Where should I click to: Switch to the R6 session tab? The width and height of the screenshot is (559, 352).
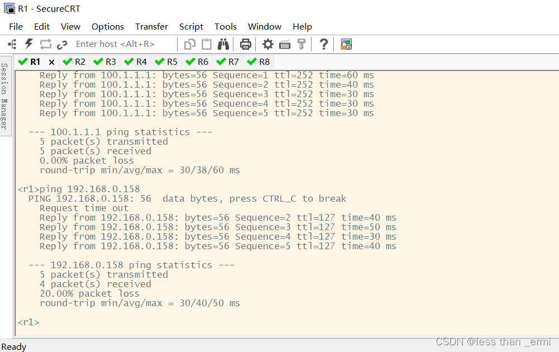[197, 62]
